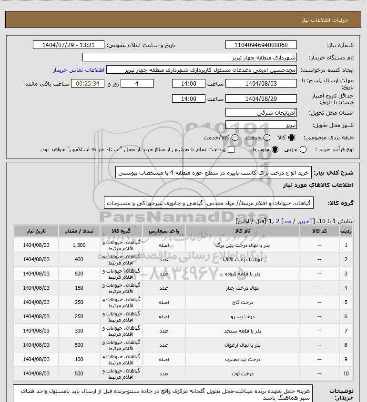Screen dimensions: 367x402
Task: Click the تعداد / مقدار column header
Action: tap(79, 231)
